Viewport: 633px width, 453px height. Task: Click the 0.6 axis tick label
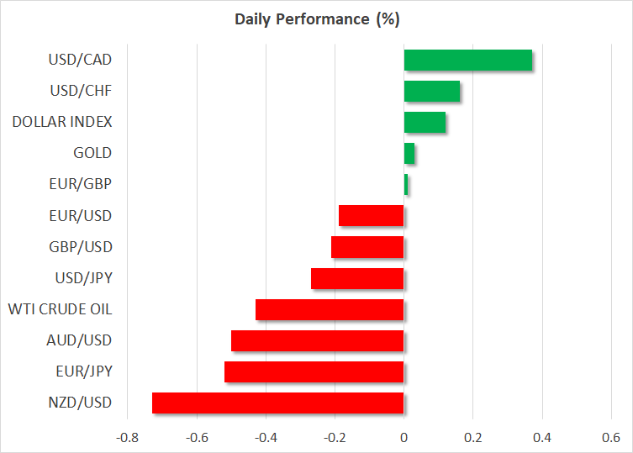click(x=611, y=438)
